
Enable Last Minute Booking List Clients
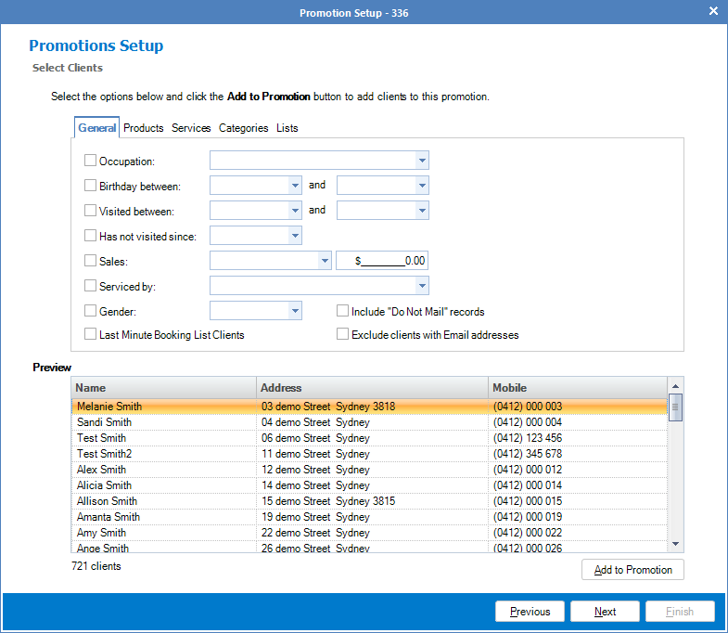(x=91, y=334)
